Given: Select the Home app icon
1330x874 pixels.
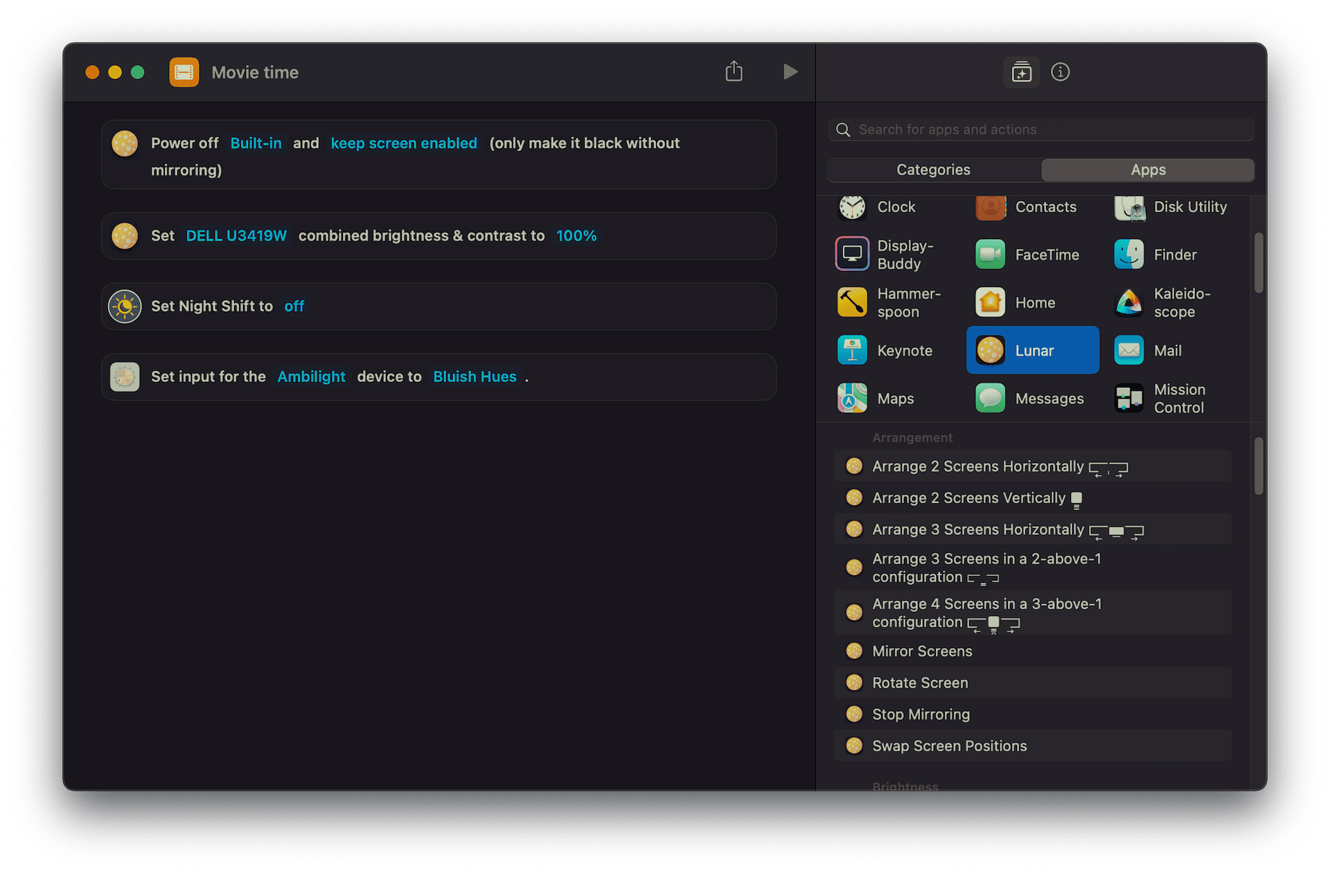Looking at the screenshot, I should coord(989,302).
